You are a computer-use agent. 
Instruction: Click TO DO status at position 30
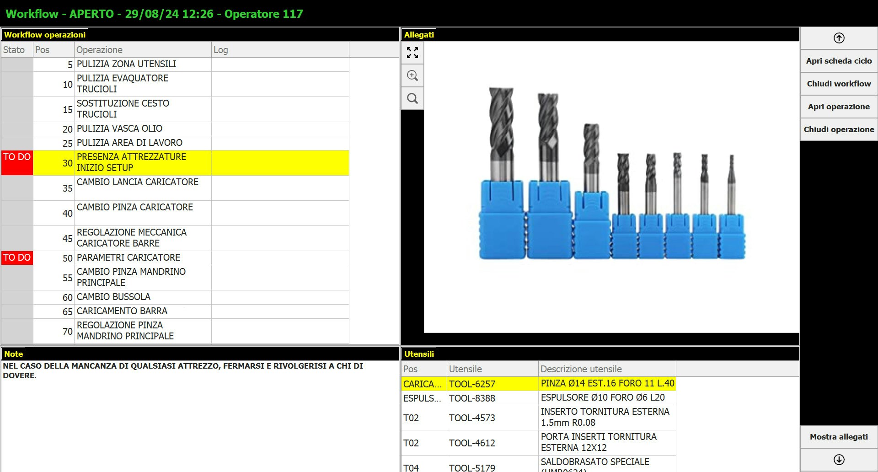[17, 163]
